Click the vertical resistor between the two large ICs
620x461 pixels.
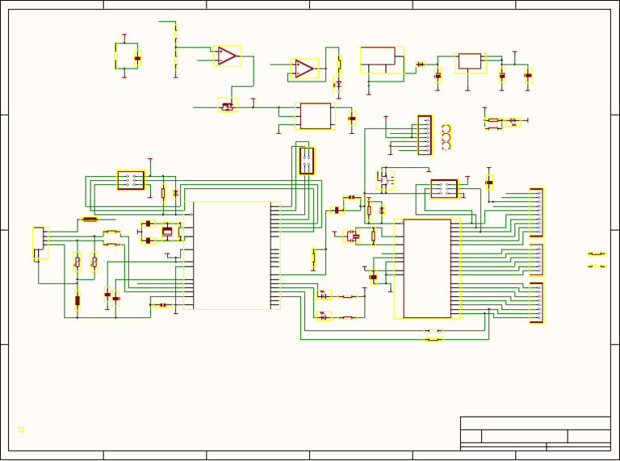313,258
